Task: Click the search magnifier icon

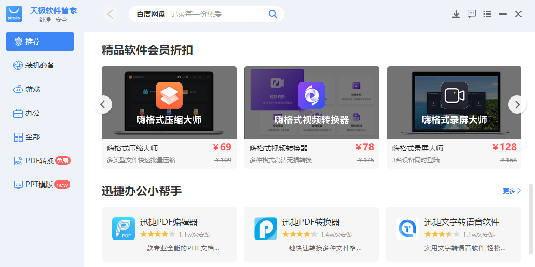Action: pyautogui.click(x=272, y=14)
